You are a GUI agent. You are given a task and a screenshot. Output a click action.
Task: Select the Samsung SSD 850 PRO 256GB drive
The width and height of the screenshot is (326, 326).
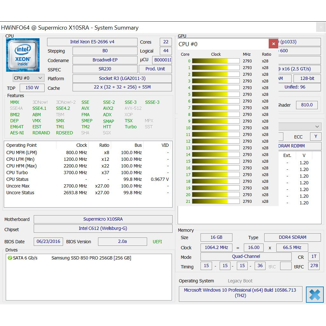tap(91, 258)
